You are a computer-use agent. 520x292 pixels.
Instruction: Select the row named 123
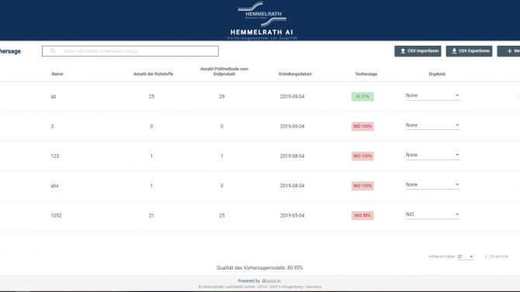(260, 156)
